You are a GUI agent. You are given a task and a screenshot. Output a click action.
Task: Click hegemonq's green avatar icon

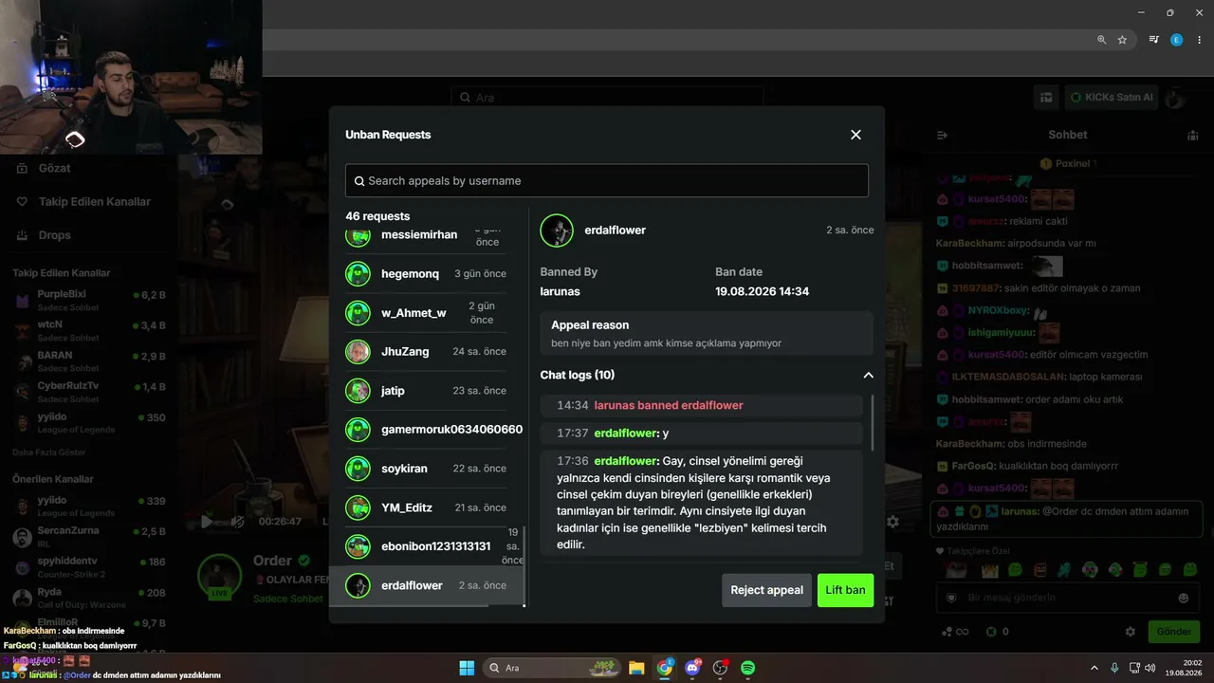[x=358, y=274]
